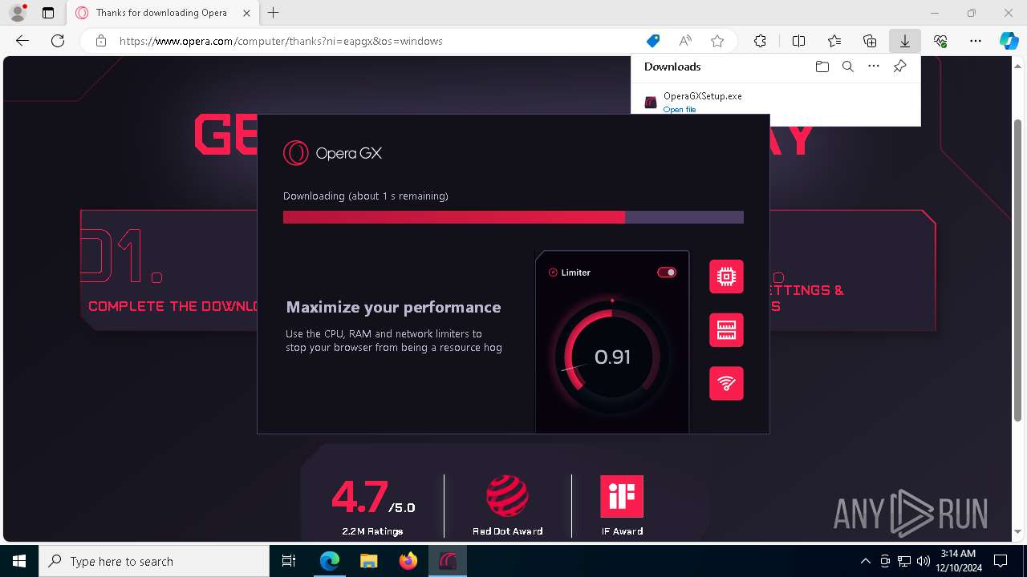The height and width of the screenshot is (577, 1027).
Task: Pin the Downloads panel
Action: point(899,67)
